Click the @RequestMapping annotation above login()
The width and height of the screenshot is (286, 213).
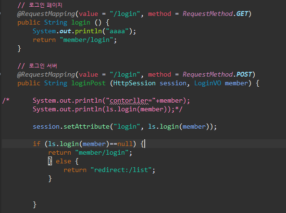pos(46,14)
